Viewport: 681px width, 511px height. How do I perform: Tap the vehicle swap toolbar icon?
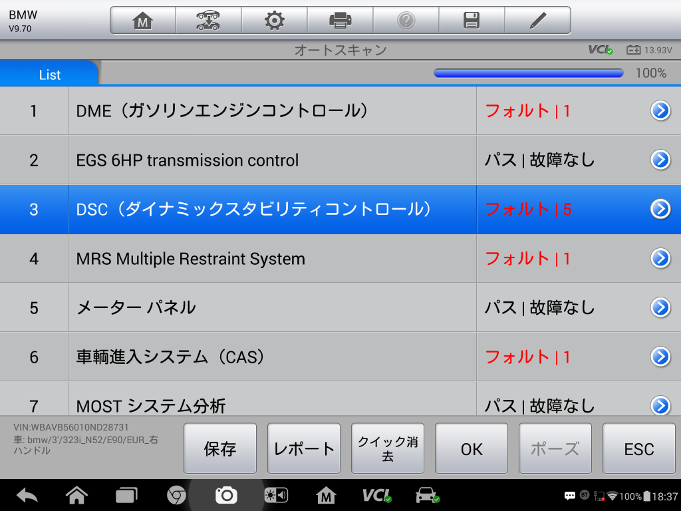pos(208,21)
